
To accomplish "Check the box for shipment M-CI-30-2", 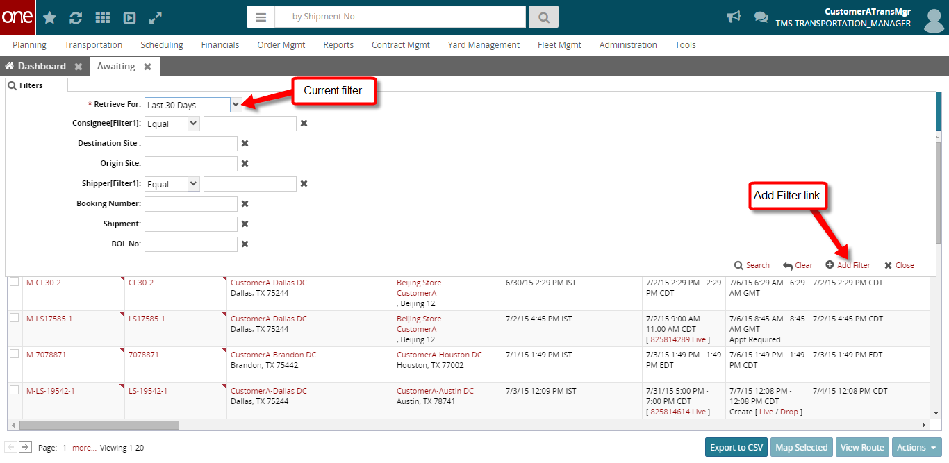I will pos(14,282).
